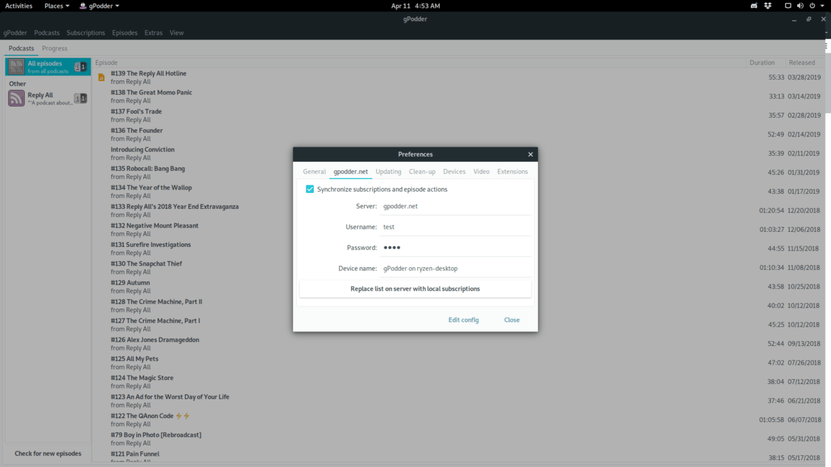Click the Server input field
Screen dimensions: 831x467
pyautogui.click(x=456, y=206)
